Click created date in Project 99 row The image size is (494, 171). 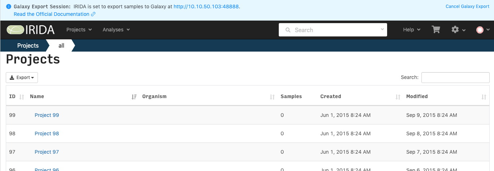point(345,115)
